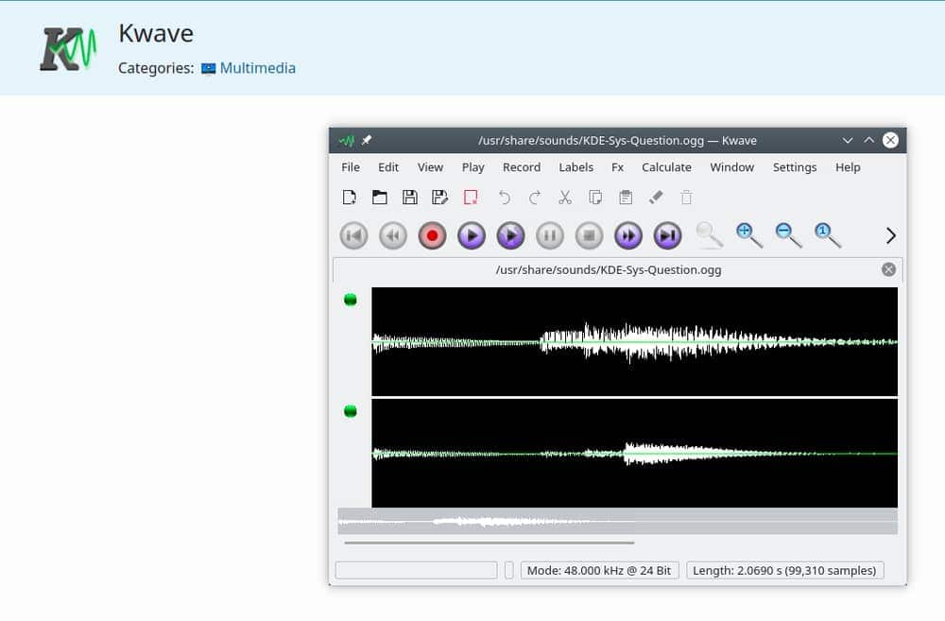The height and width of the screenshot is (621, 945).
Task: Open a file with the folder icon
Action: (380, 198)
